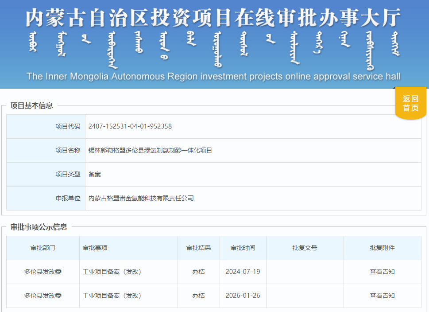Click the 审批事项 column header
The width and height of the screenshot is (429, 312).
pos(94,248)
